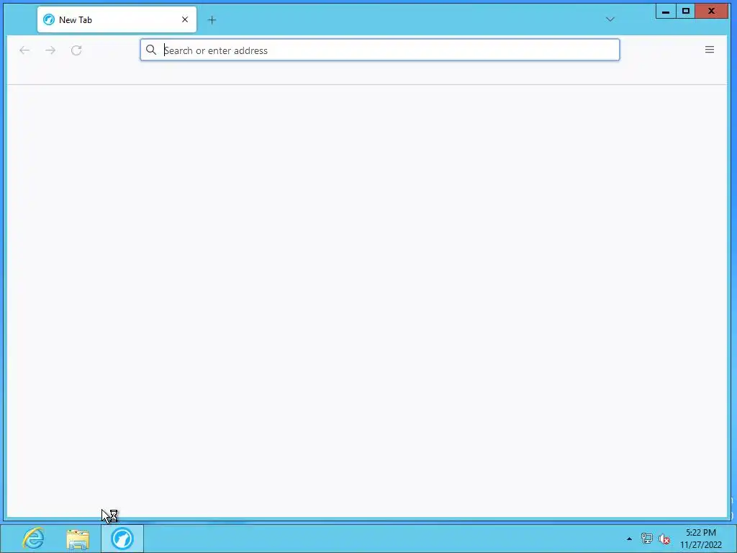This screenshot has height=553, width=737.
Task: Open the network status tray icon
Action: pos(647,539)
